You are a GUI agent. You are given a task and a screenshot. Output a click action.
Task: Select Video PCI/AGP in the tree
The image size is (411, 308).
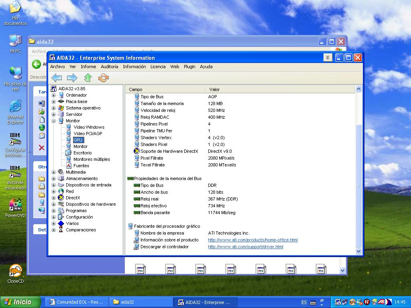[x=88, y=134]
